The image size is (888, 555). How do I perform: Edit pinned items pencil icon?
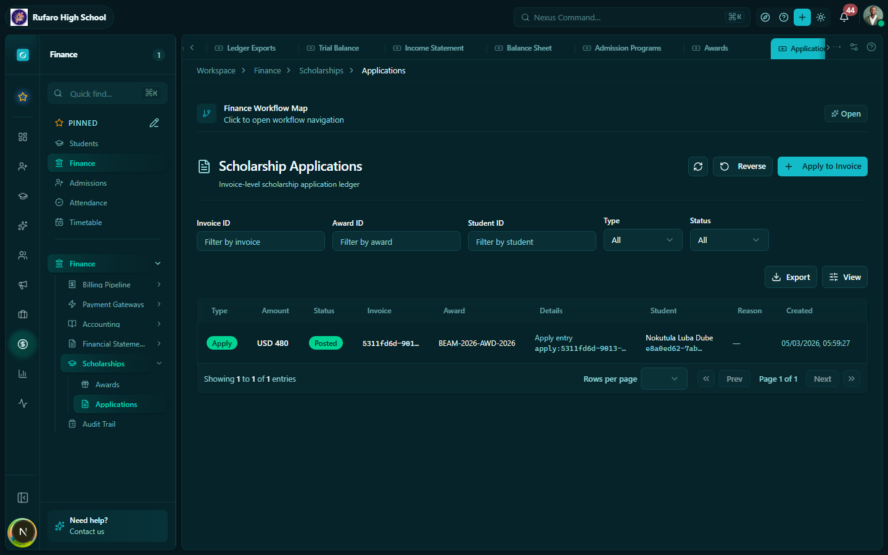click(154, 123)
